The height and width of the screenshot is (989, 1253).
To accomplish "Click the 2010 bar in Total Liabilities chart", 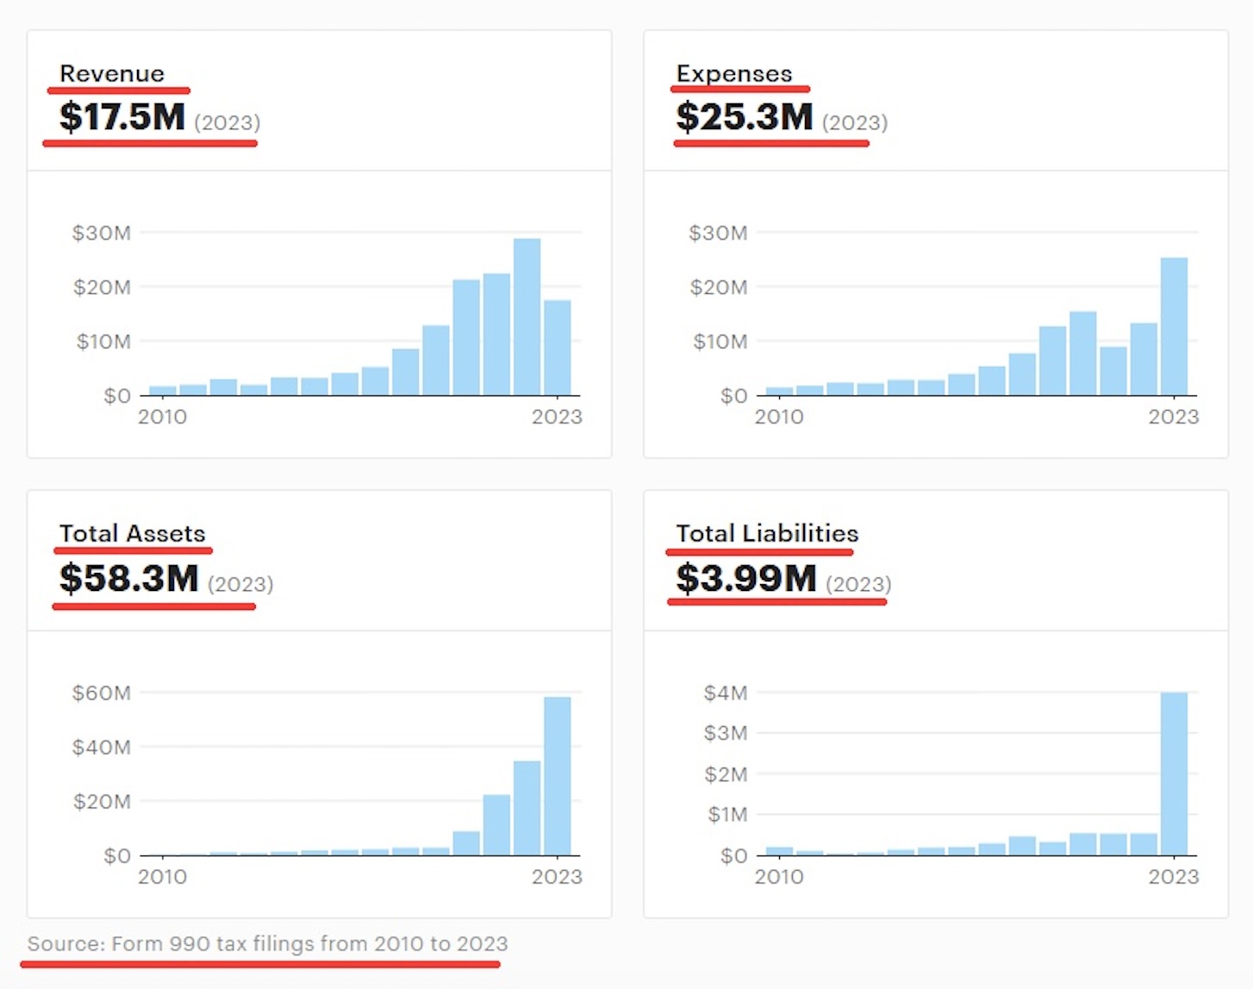I will pyautogui.click(x=779, y=851).
